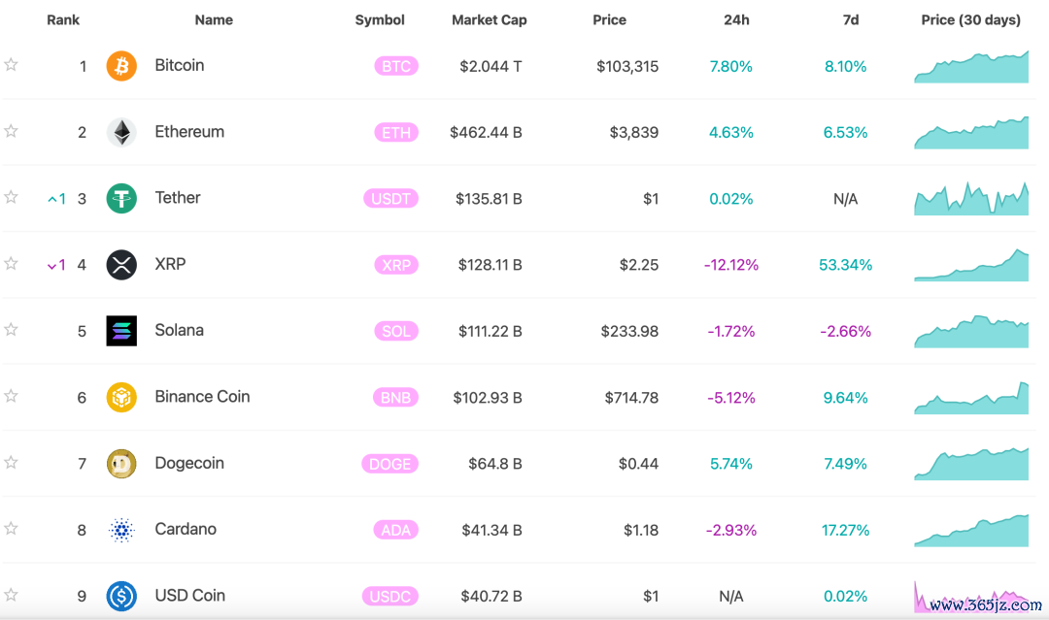The height and width of the screenshot is (620, 1049).
Task: Star the Dogecoin row
Action: pos(11,462)
